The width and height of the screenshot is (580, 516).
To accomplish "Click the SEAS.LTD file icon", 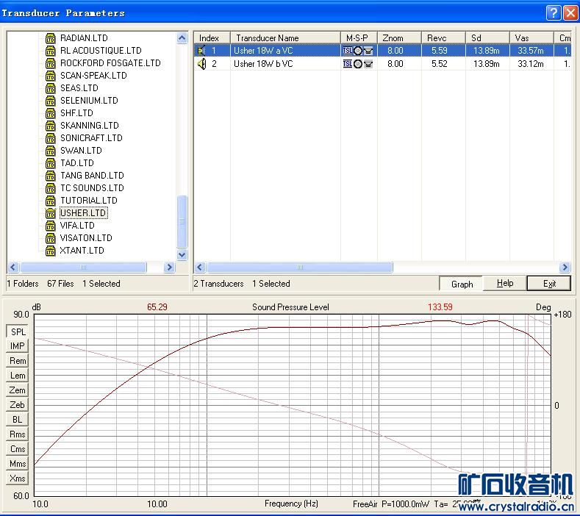I will (50, 88).
